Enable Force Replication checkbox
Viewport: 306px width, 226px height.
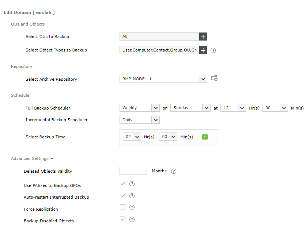tap(122, 207)
